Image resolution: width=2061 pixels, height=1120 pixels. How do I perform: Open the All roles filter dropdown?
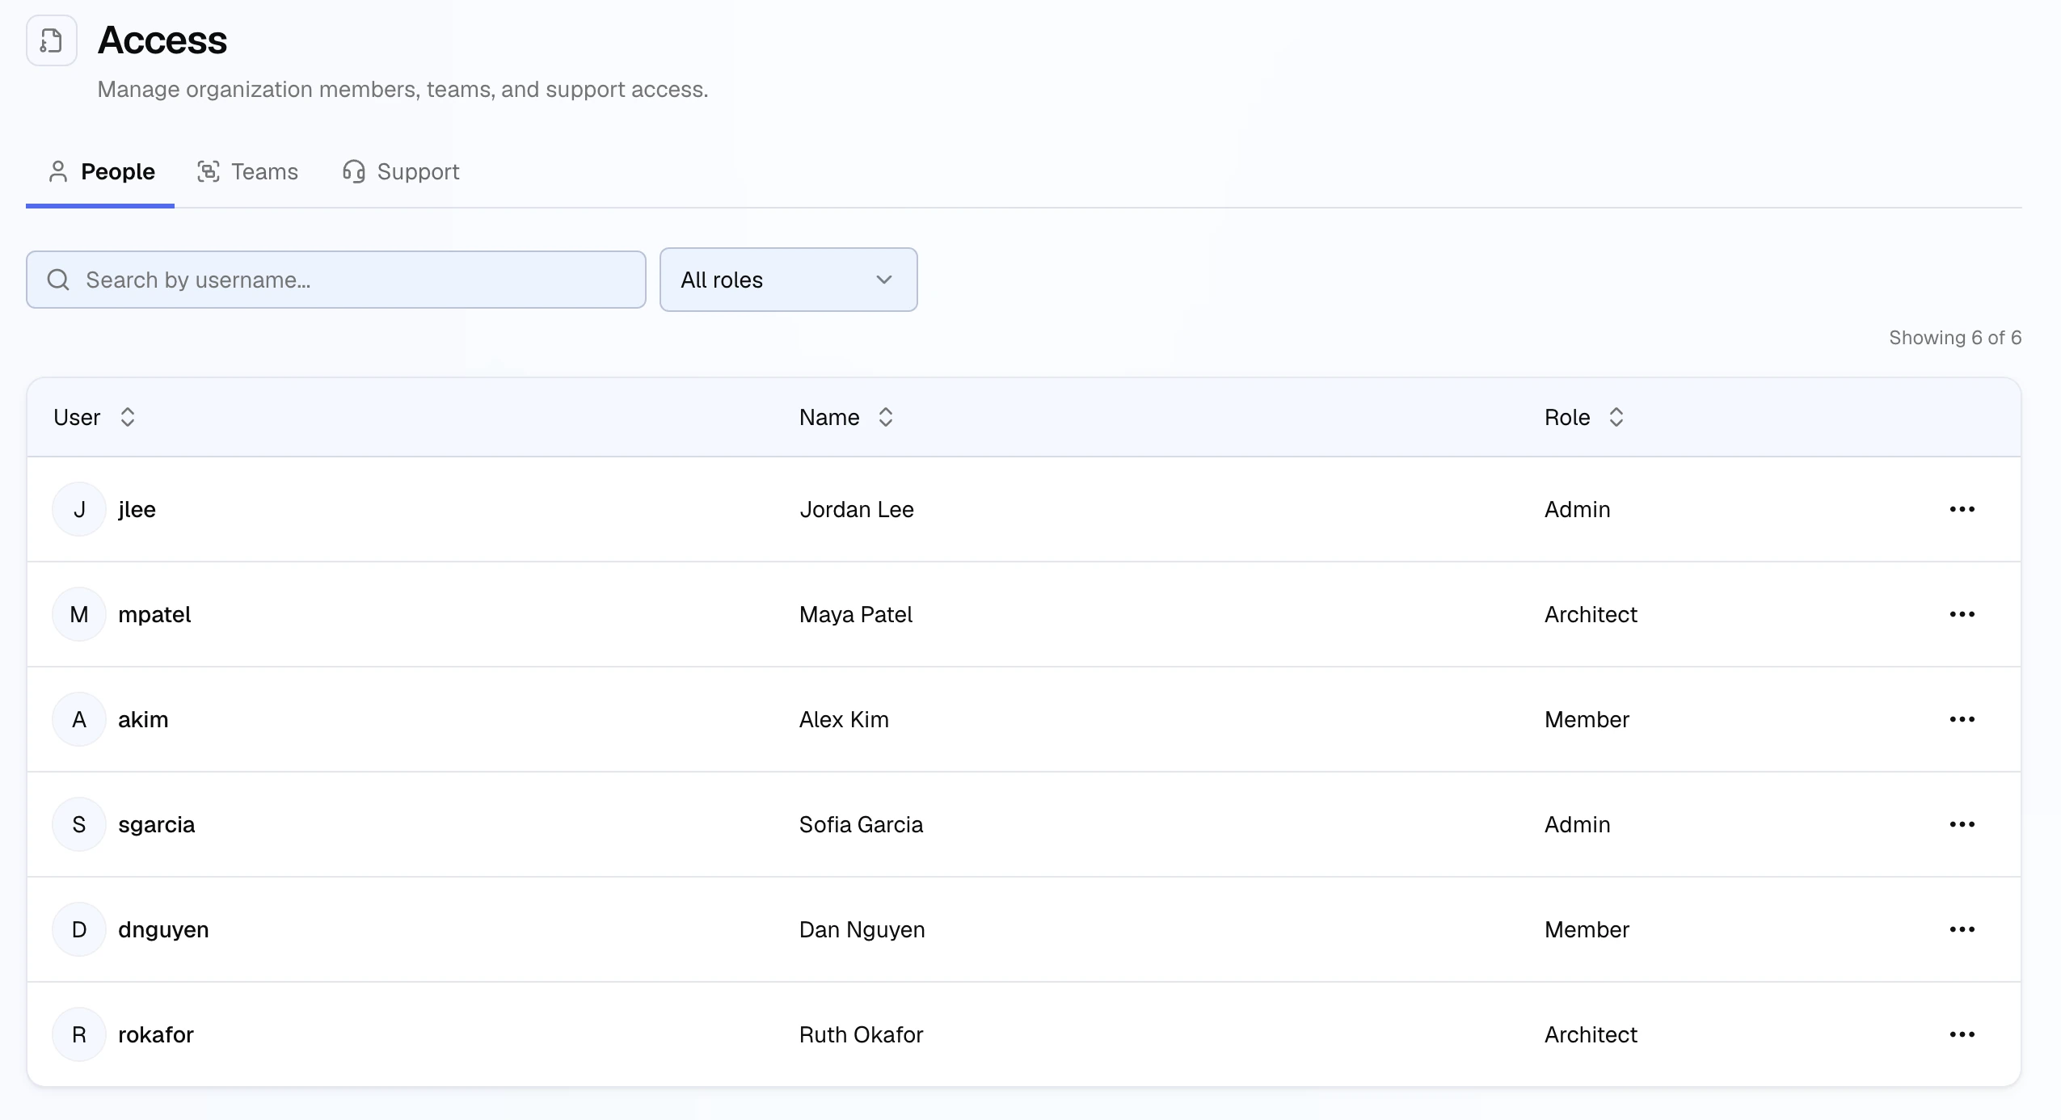click(x=788, y=280)
